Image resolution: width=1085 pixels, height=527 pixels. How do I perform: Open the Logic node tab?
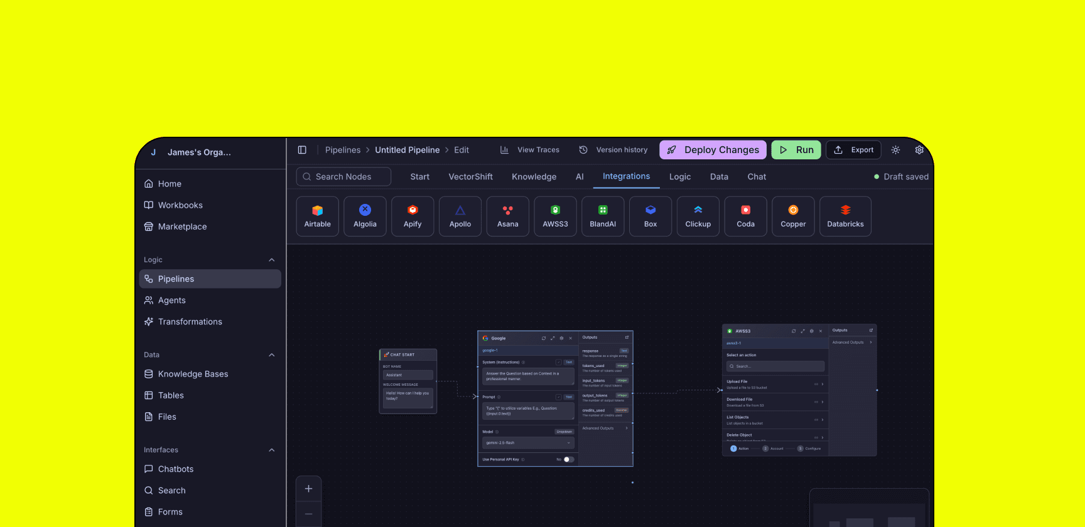tap(679, 177)
